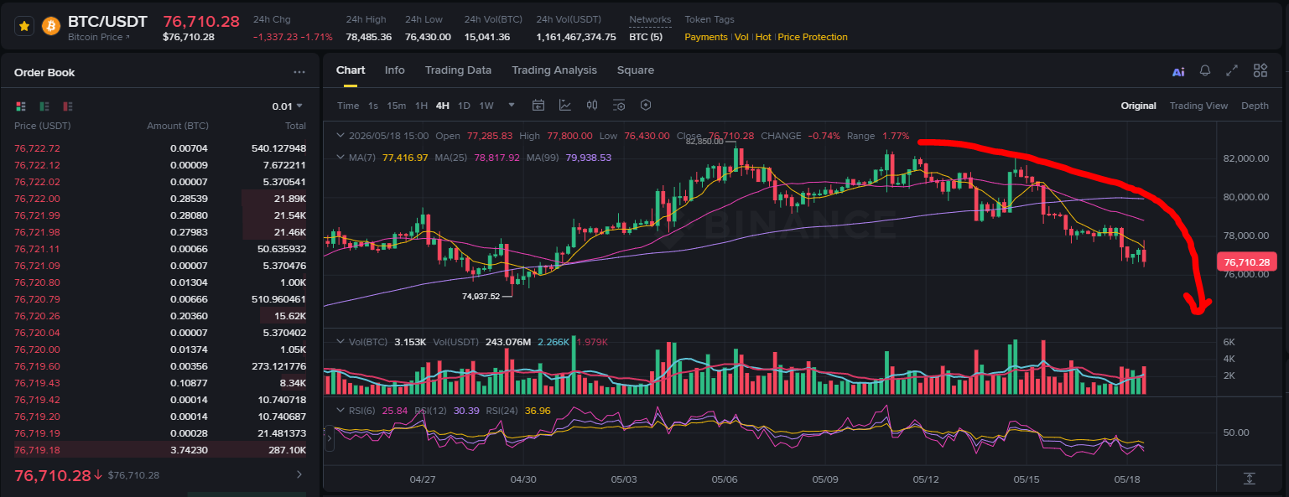Screen dimensions: 1289x497
Task: Select the 1H chart interval
Action: pyautogui.click(x=421, y=106)
